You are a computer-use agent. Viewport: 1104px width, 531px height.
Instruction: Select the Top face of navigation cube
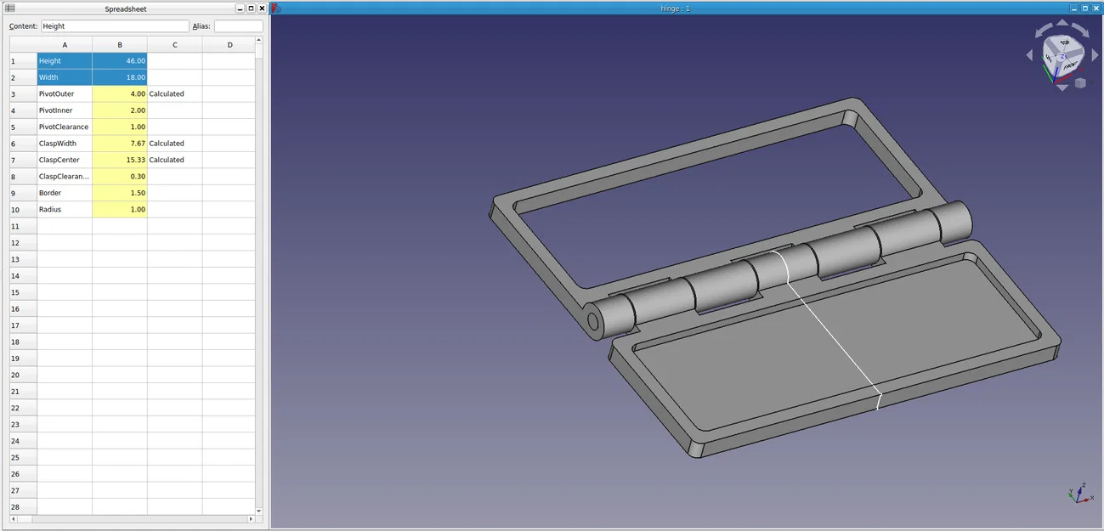pos(1065,42)
